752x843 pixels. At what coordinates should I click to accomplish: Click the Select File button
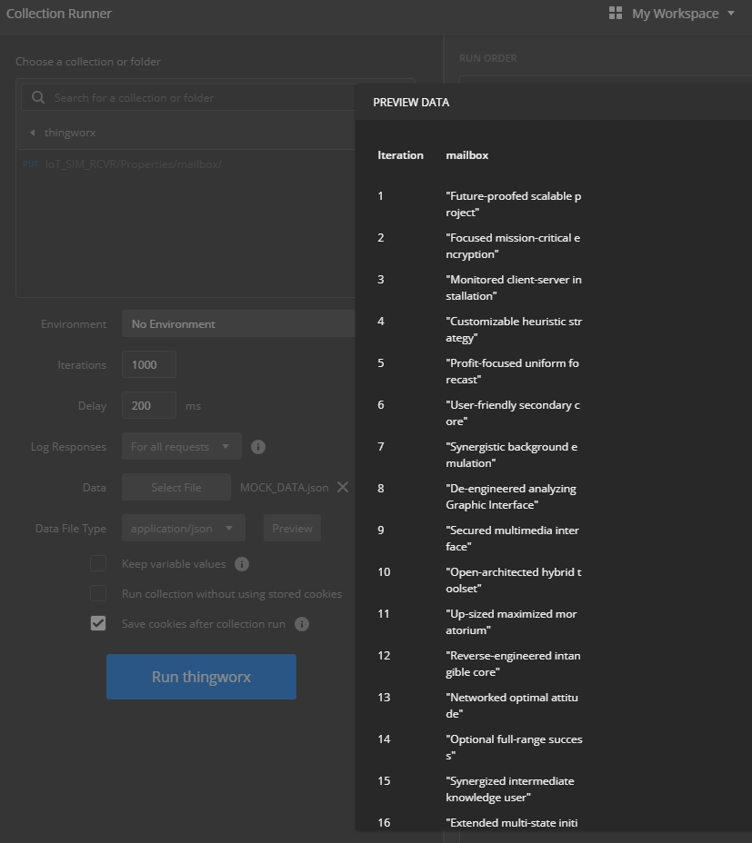[x=175, y=487]
